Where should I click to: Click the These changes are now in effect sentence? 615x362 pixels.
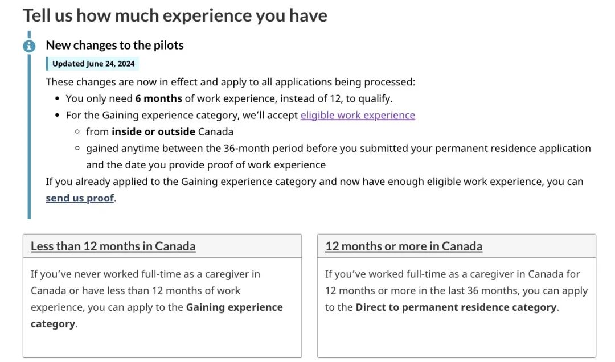click(x=230, y=82)
